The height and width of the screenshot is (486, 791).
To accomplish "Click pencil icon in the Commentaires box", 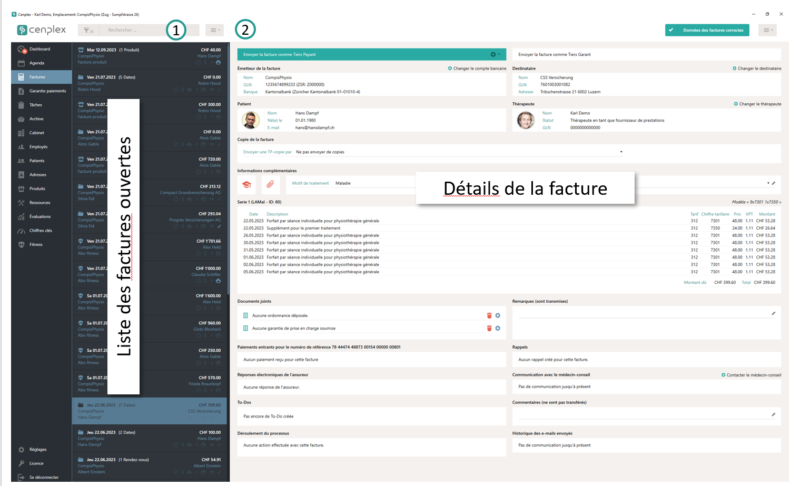I will 773,414.
